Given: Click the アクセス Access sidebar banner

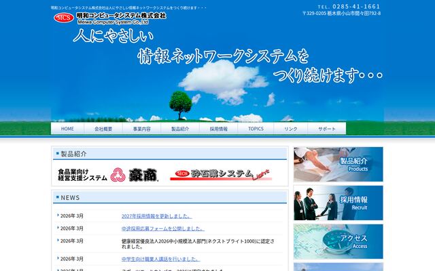Looking at the screenshot, I should (338, 241).
